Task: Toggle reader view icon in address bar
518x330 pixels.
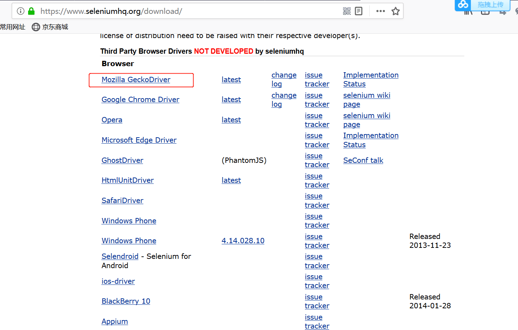Action: click(x=359, y=11)
